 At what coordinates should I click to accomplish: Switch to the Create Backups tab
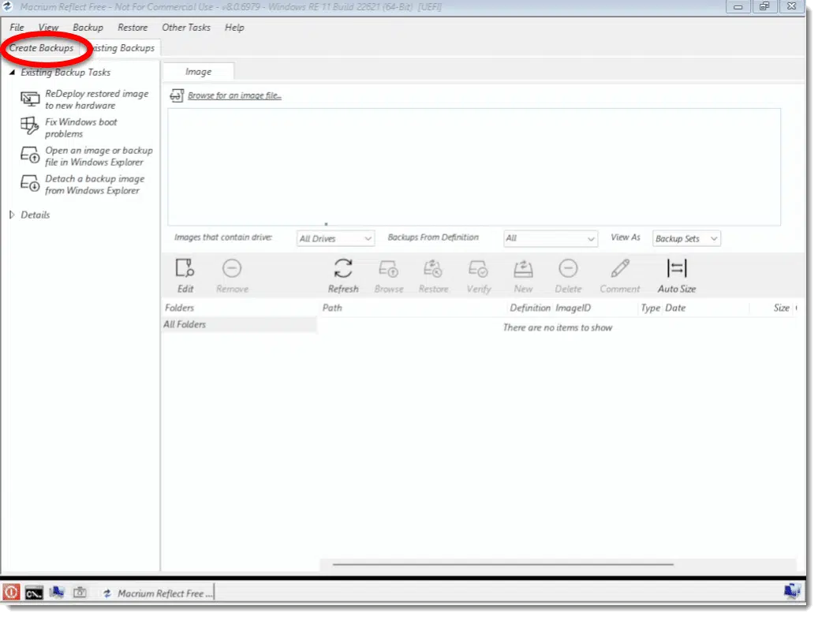[x=41, y=48]
